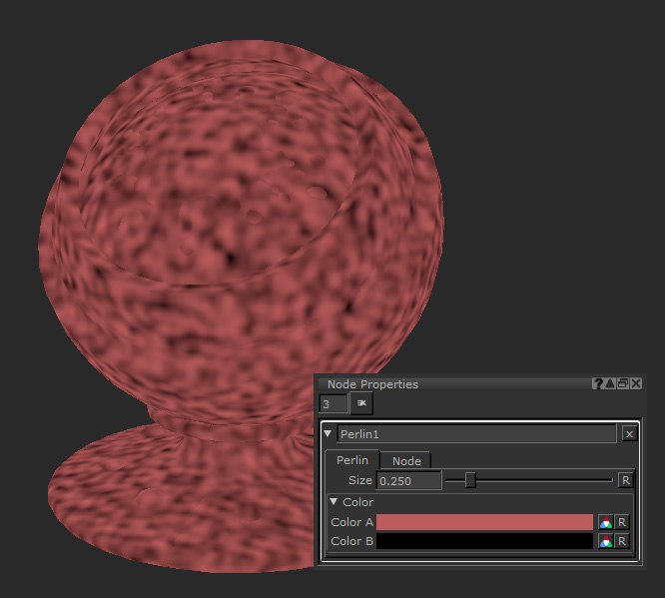Click the Size slider handle

[x=470, y=480]
